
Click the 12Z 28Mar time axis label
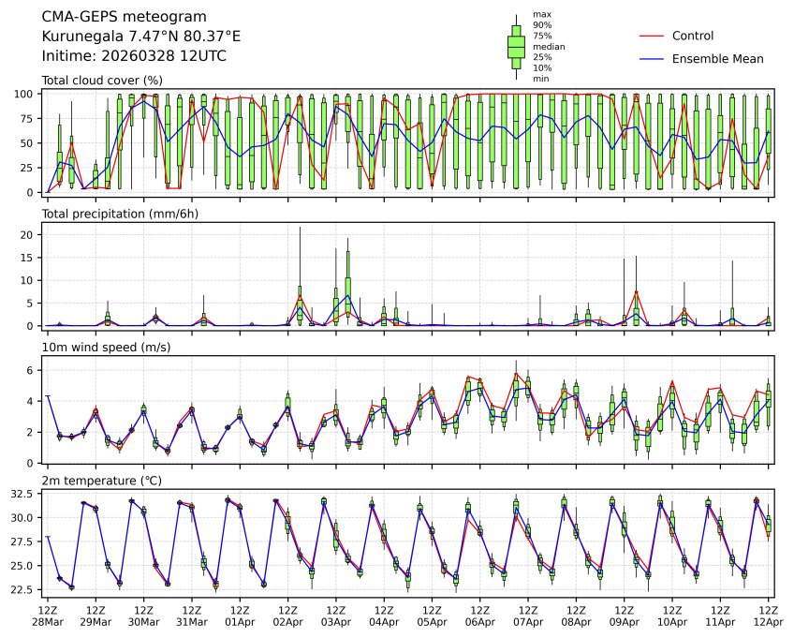tap(48, 616)
